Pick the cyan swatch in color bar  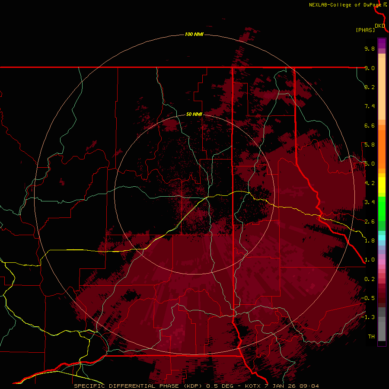(x=382, y=238)
